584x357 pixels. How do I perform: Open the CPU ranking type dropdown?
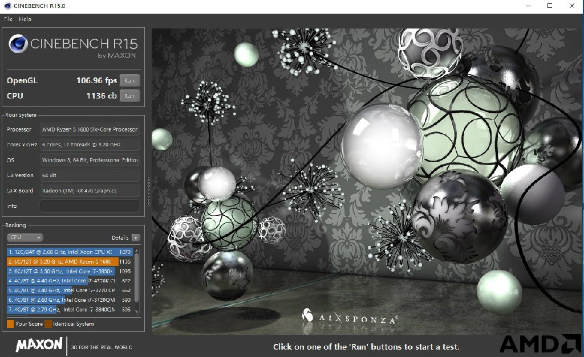point(25,237)
